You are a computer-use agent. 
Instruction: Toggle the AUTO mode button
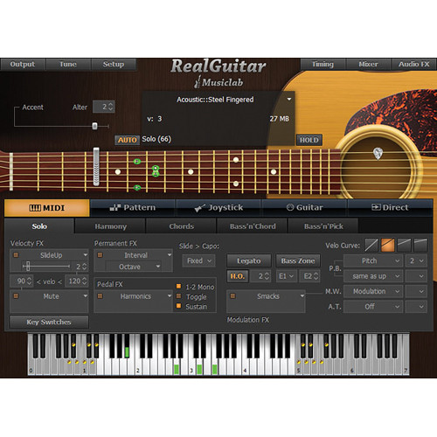point(127,140)
